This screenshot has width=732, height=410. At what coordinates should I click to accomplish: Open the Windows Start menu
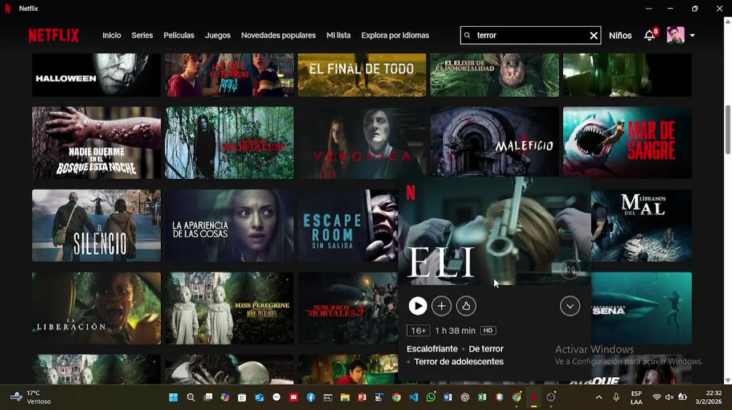tap(173, 397)
